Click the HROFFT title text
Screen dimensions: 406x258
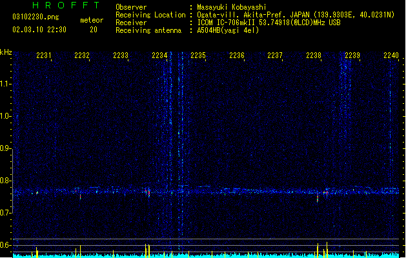[x=66, y=5]
